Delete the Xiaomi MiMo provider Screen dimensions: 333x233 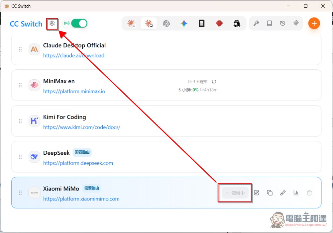(x=309, y=193)
